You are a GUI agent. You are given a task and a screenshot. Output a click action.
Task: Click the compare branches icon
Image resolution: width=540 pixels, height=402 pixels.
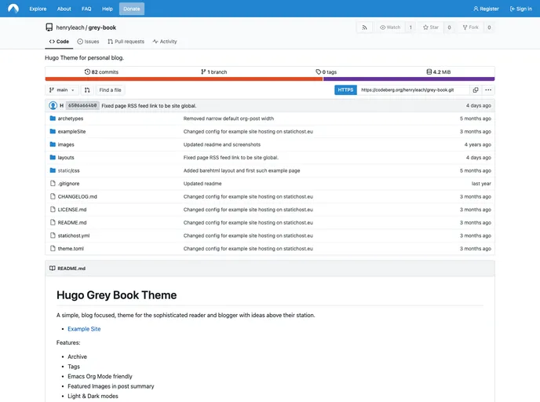(x=87, y=90)
